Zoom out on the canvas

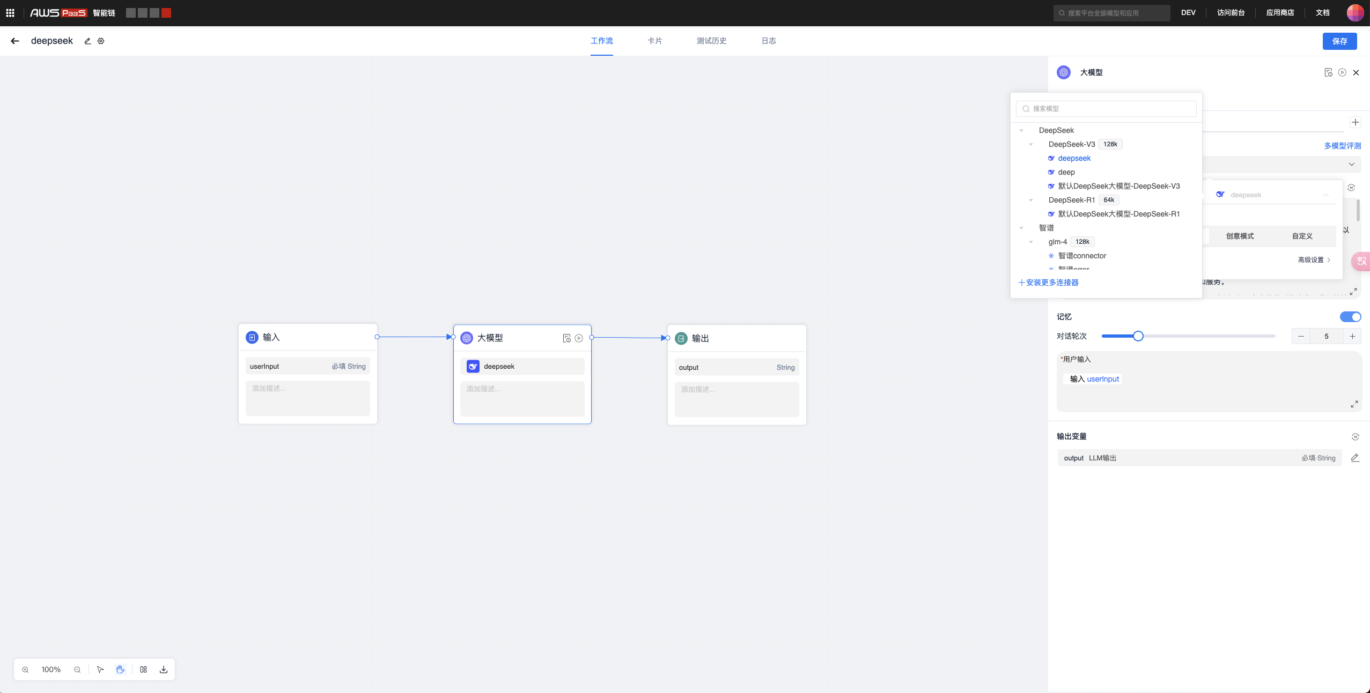click(77, 669)
